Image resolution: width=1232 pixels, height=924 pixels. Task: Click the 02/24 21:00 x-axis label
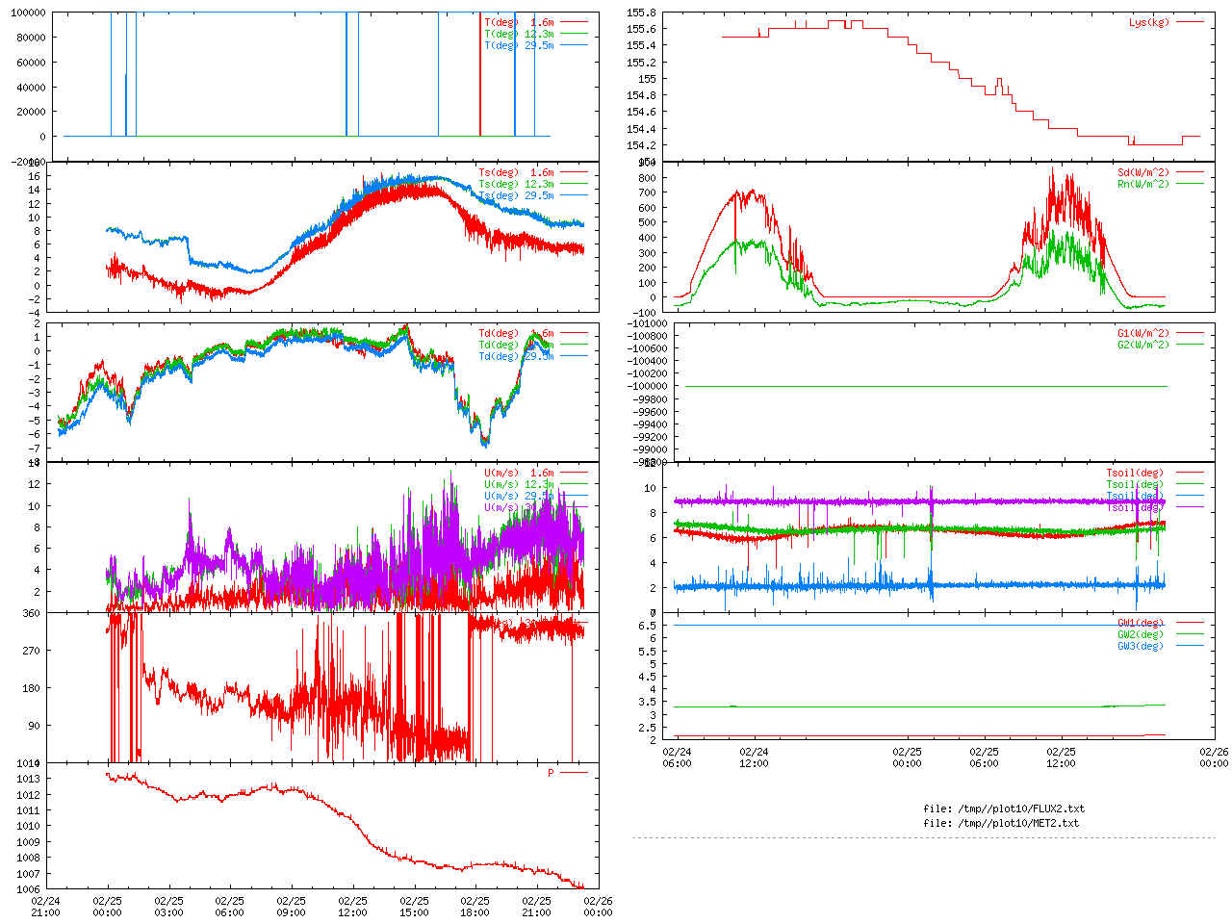pos(45,907)
